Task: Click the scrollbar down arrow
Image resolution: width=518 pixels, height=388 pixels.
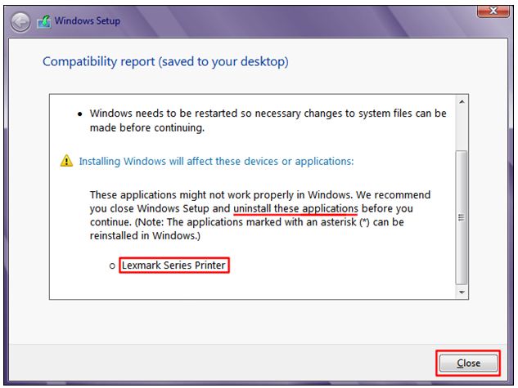Action: pos(462,292)
